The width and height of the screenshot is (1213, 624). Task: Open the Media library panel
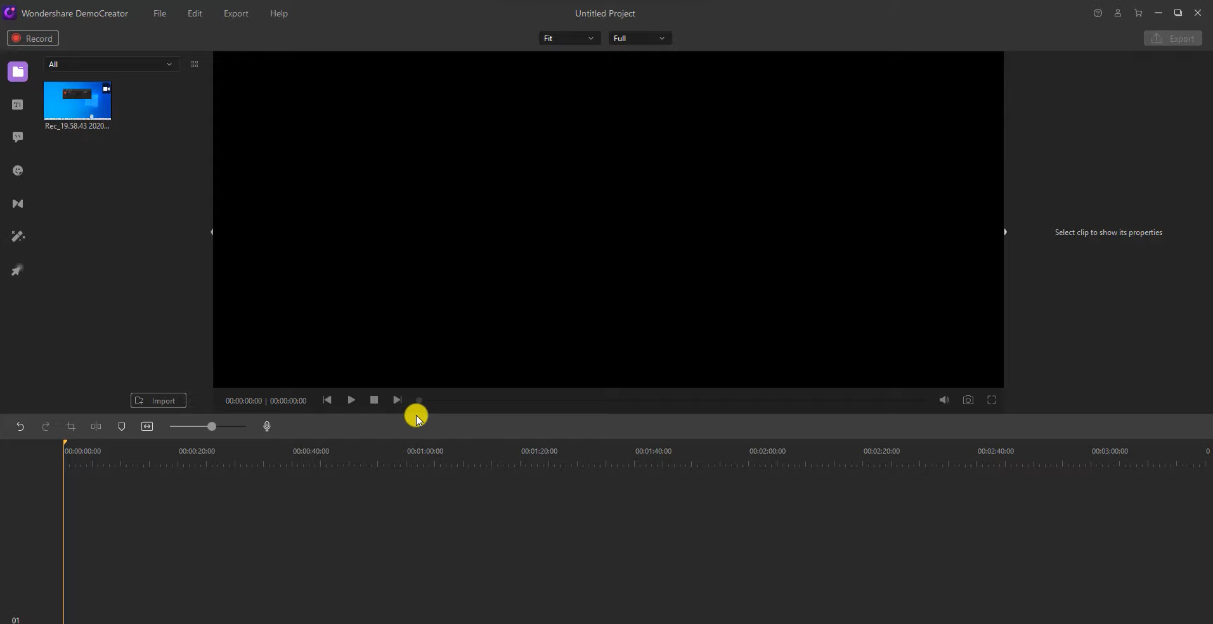pos(17,72)
